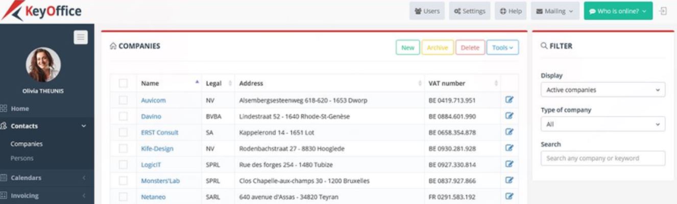Viewport: 677px width, 204px height.
Task: Check the Davino row checkbox
Action: 123,116
